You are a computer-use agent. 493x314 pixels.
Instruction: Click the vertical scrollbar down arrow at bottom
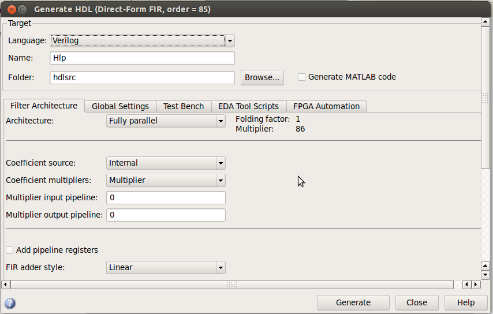pyautogui.click(x=485, y=274)
